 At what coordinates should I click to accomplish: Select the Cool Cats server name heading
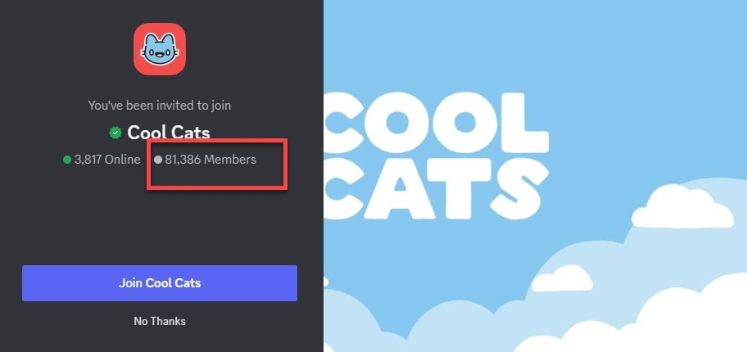pyautogui.click(x=169, y=133)
